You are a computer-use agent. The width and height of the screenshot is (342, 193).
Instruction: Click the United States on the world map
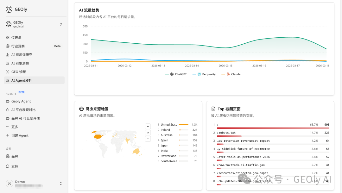(98, 137)
